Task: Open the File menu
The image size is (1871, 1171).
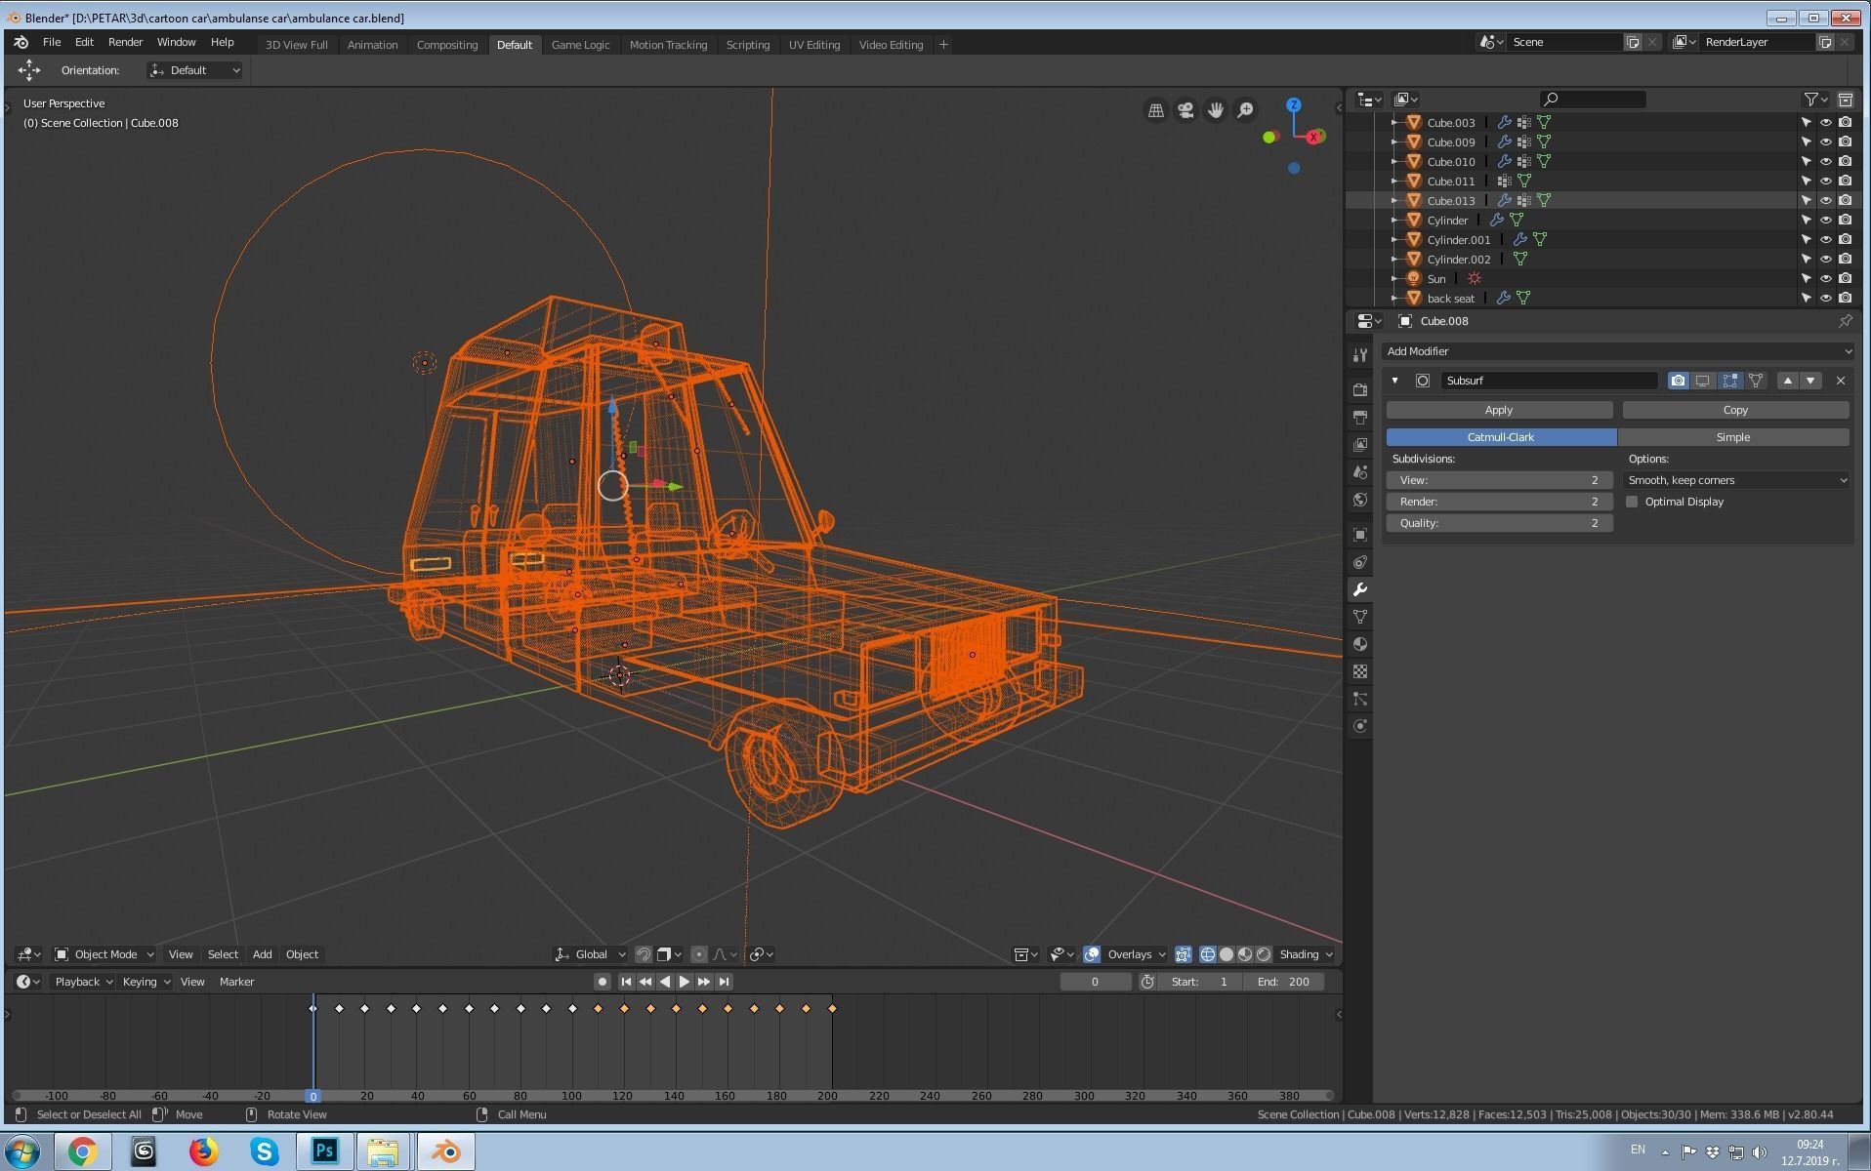Action: pyautogui.click(x=52, y=42)
